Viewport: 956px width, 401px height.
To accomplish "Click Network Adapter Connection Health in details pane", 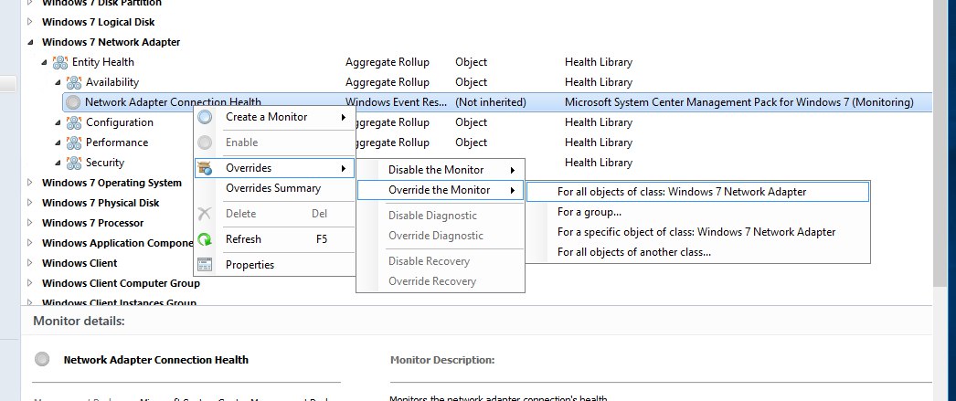I will (x=155, y=360).
